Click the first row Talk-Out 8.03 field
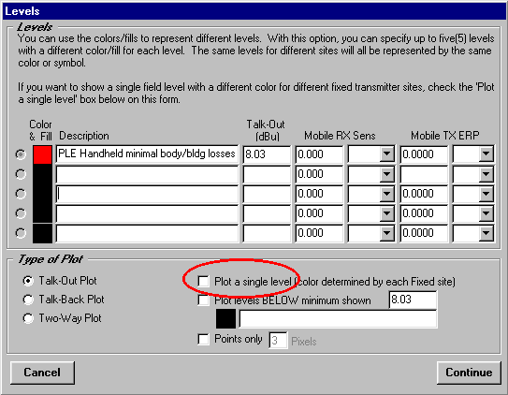Screen dimensions: 508x395 click(x=267, y=154)
